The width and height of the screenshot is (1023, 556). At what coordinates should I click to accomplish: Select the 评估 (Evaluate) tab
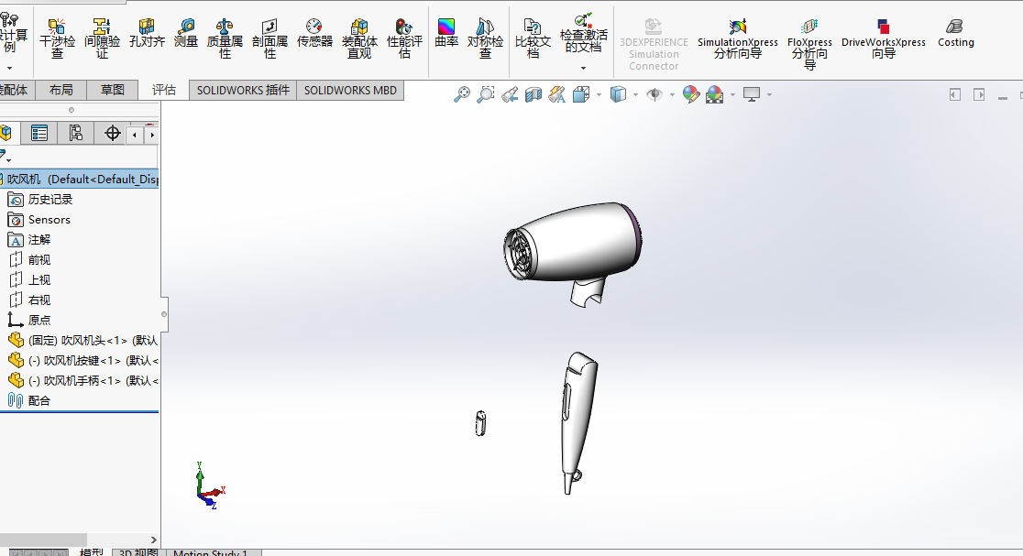pos(164,90)
